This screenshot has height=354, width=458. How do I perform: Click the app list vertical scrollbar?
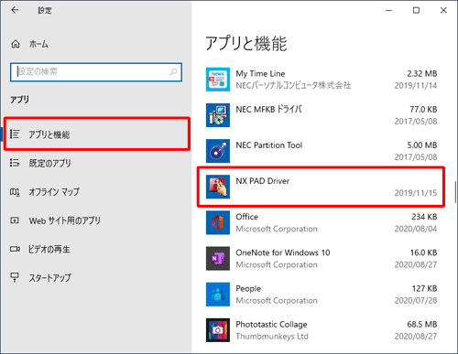(455, 192)
